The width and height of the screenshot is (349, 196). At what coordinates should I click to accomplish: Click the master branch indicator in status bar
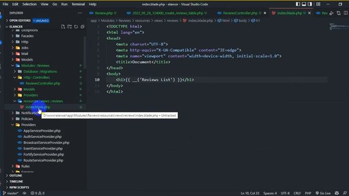point(10,193)
